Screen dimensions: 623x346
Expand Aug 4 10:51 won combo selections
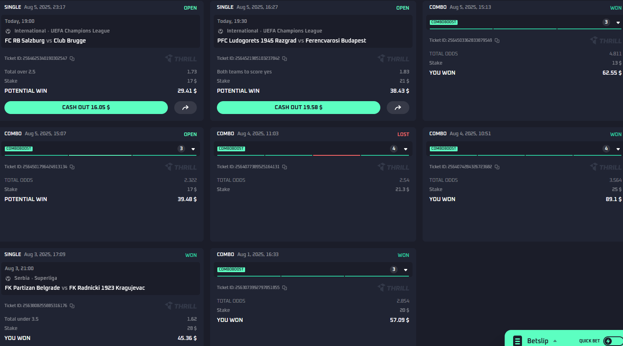click(x=618, y=149)
